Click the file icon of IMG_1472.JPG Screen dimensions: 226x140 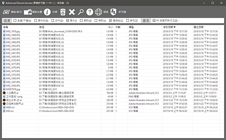tap(4, 75)
